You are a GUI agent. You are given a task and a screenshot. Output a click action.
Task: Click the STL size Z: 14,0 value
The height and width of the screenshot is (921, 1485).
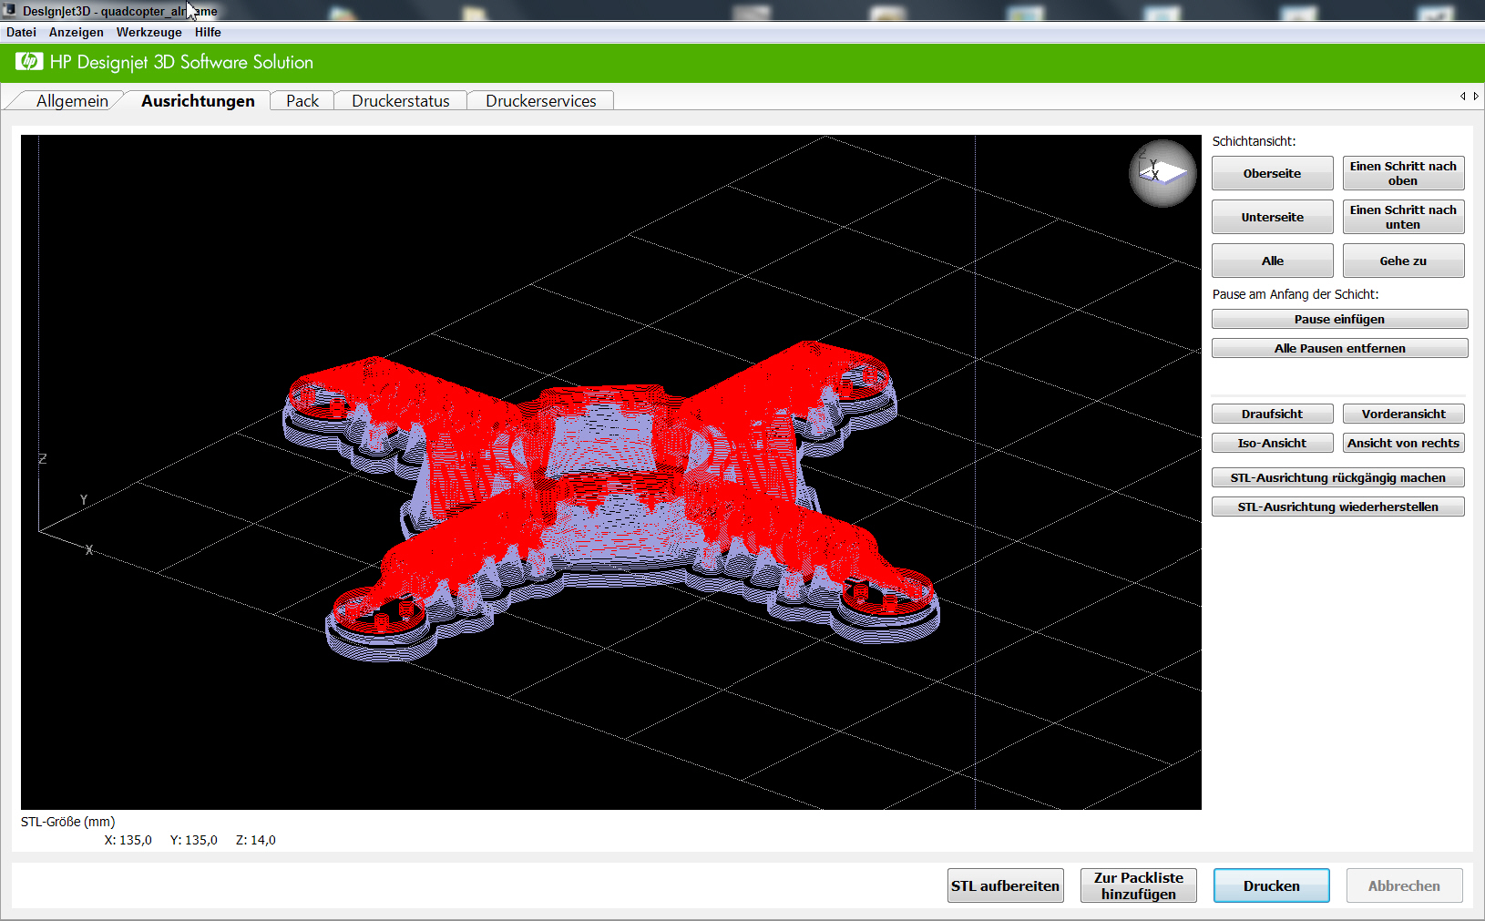click(256, 840)
